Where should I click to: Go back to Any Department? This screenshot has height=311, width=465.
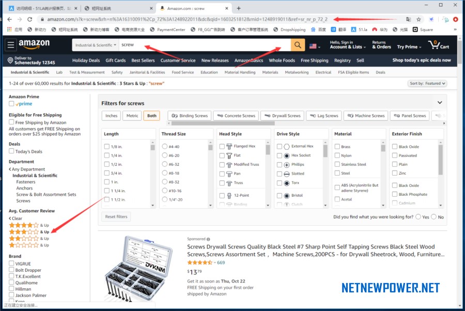tap(27, 169)
